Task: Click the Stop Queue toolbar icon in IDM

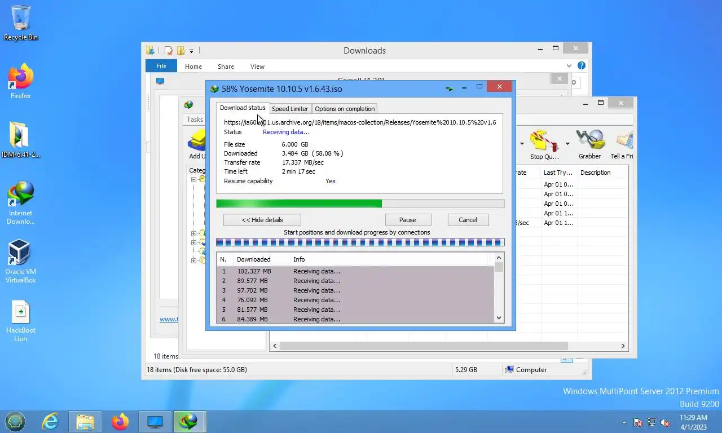Action: [x=544, y=145]
